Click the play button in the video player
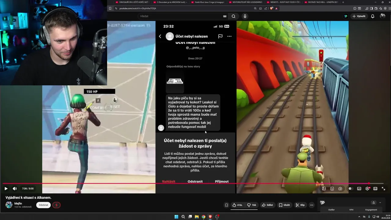The width and height of the screenshot is (391, 220). click(6, 189)
